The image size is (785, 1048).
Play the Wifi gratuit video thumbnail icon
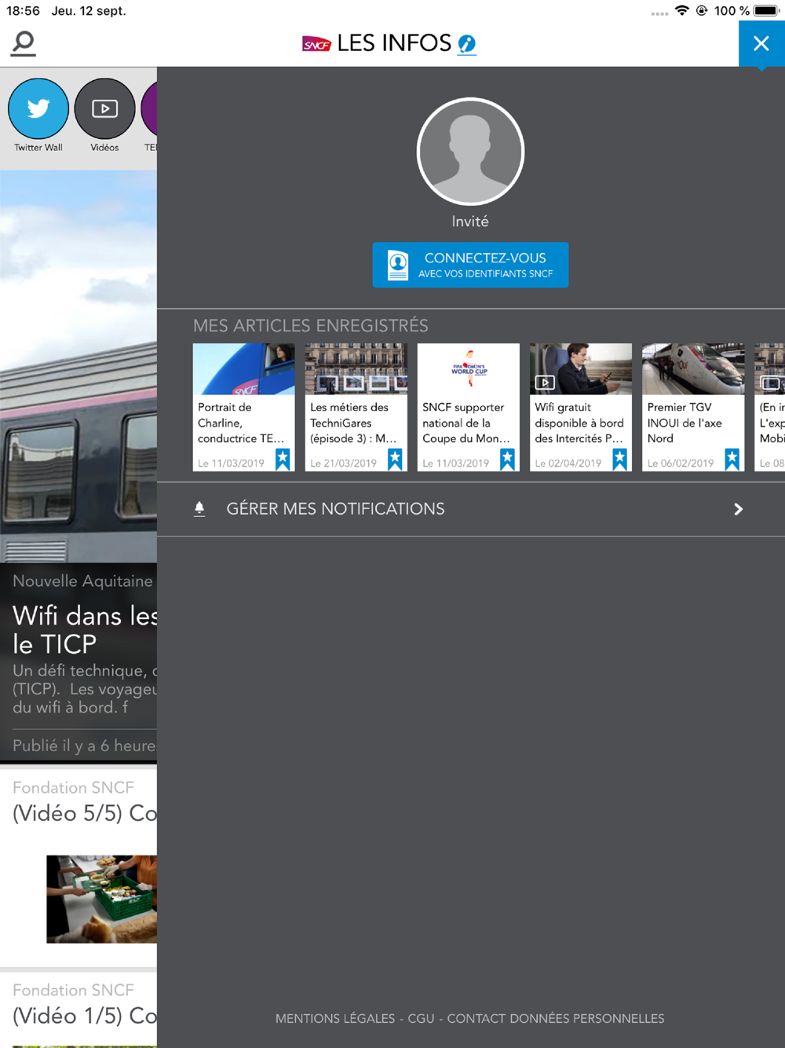coord(545,383)
